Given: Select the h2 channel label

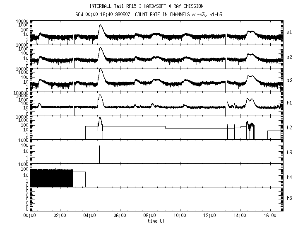Looking at the screenshot, I should click(x=290, y=127).
